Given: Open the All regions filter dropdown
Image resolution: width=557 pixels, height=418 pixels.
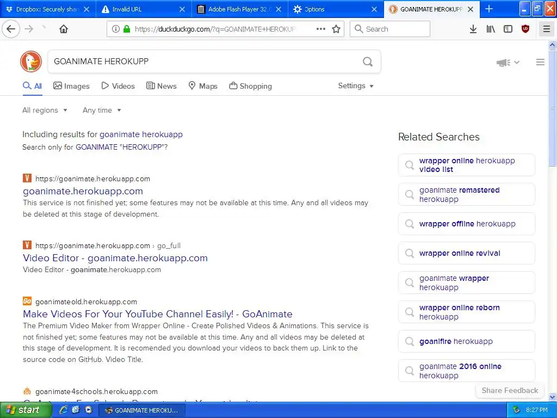Looking at the screenshot, I should coord(45,110).
